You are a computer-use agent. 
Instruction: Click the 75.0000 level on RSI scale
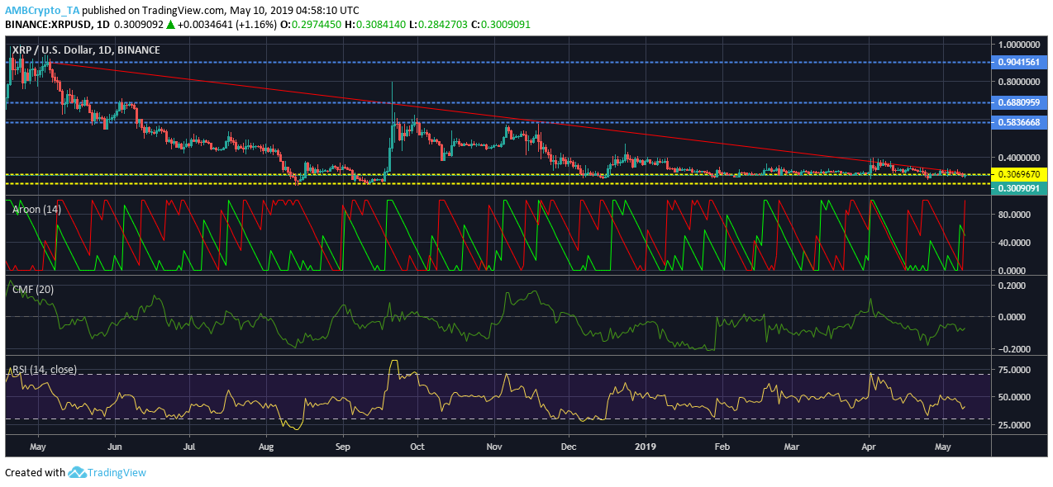1017,370
